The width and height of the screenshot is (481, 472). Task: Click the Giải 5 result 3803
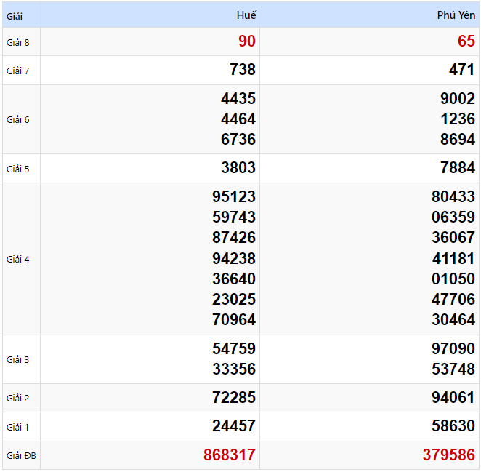pyautogui.click(x=238, y=168)
